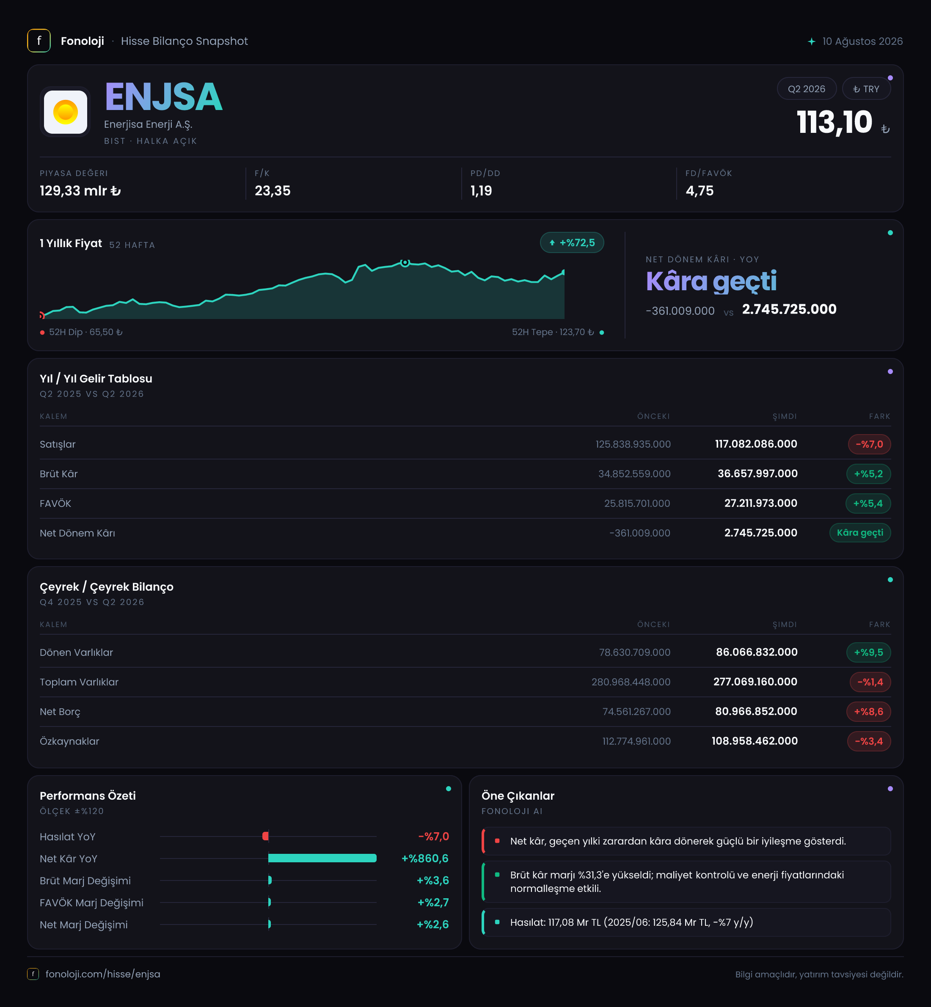
Task: Click the Fonoloji logo icon in header
Action: click(39, 41)
